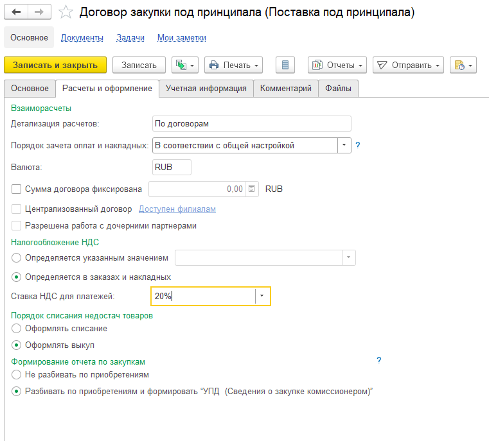Select 'Не разбивать по приобретениям' option
This screenshot has width=489, height=441.
17,375
